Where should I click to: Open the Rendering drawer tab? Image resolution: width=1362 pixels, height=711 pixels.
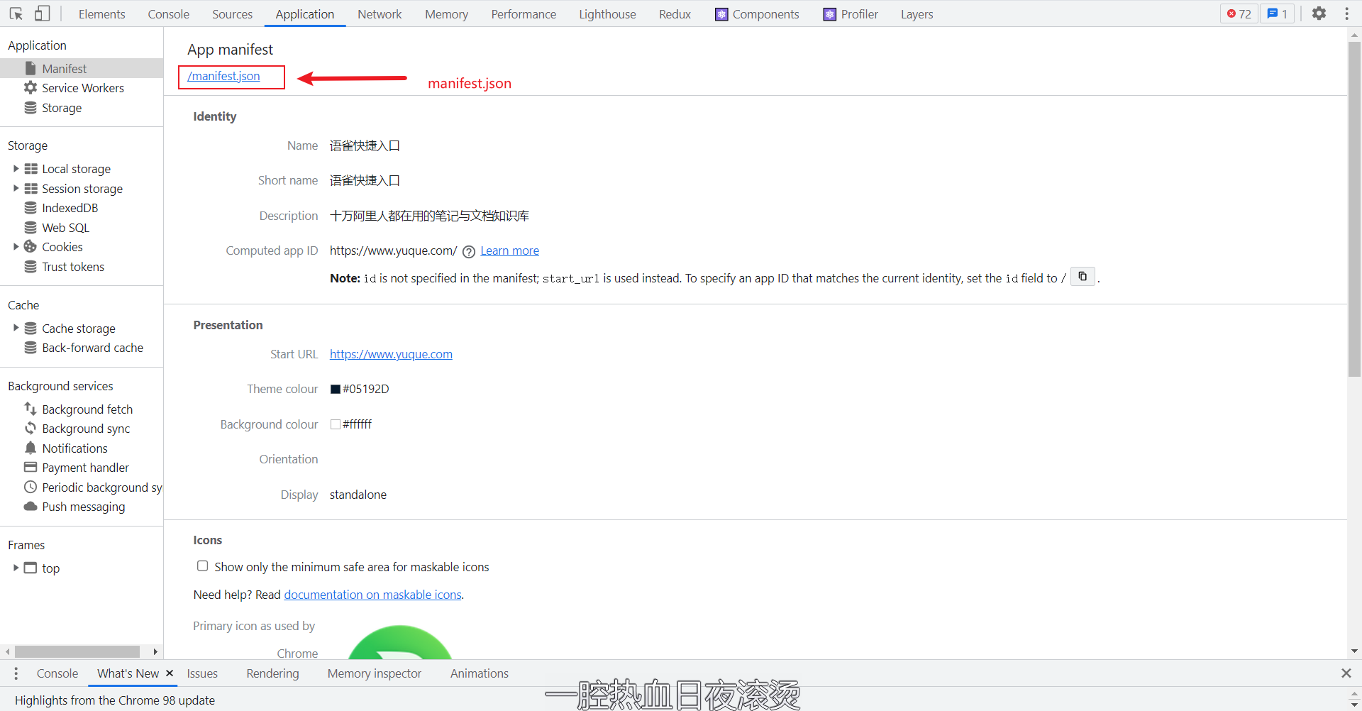click(272, 673)
